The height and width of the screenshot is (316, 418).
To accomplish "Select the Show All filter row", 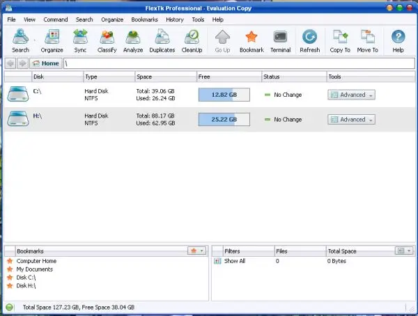I will pos(313,261).
